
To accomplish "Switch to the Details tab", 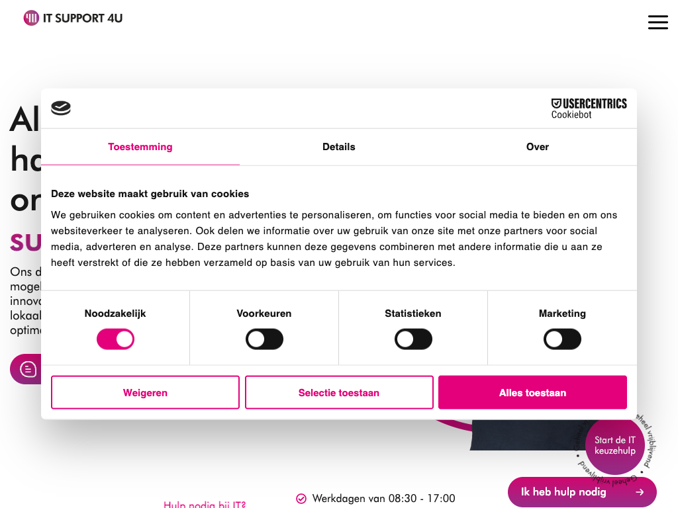I will [338, 147].
